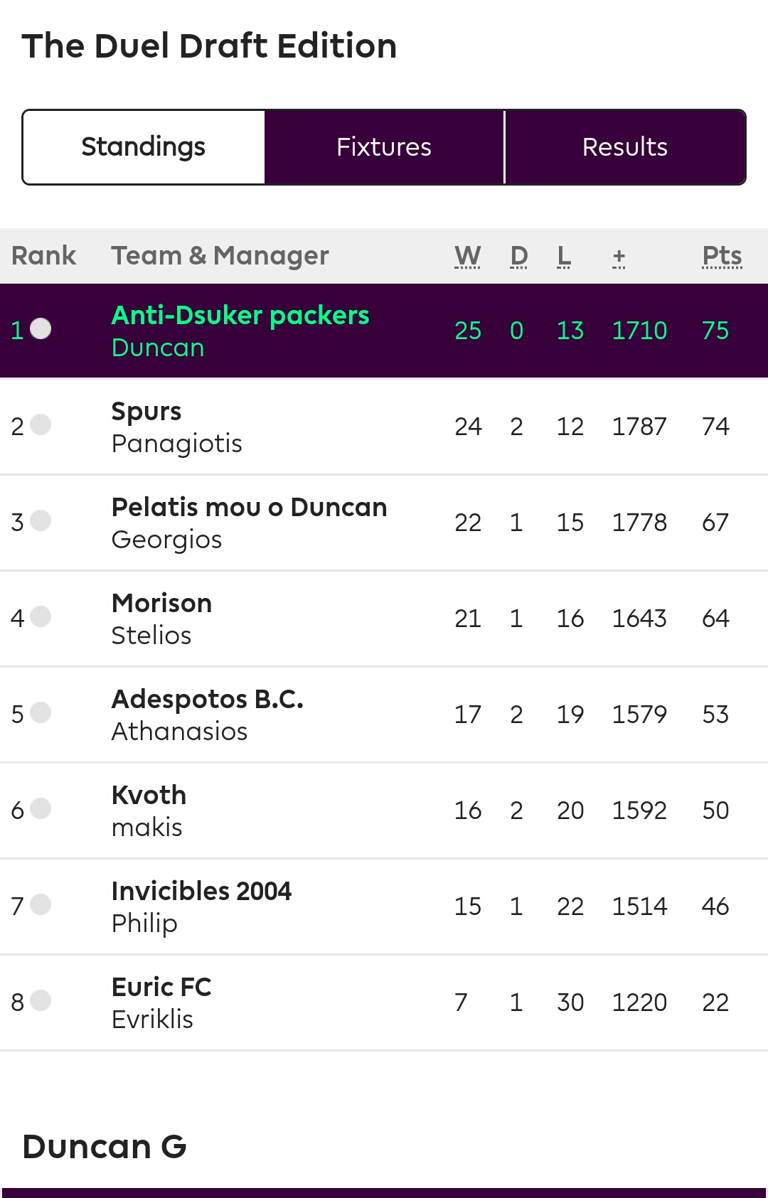Click the rank dot for Euric FC
This screenshot has height=1198, width=768.
[41, 1000]
